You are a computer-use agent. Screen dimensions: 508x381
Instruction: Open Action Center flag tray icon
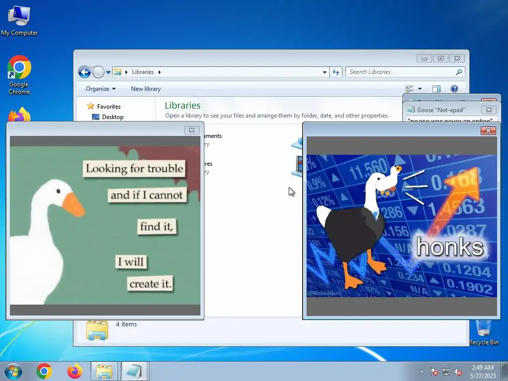point(434,372)
